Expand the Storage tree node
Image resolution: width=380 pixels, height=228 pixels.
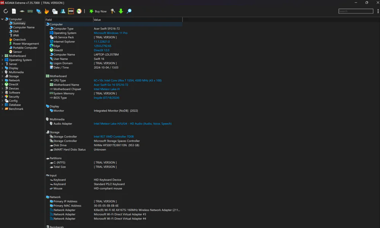click(x=2, y=76)
